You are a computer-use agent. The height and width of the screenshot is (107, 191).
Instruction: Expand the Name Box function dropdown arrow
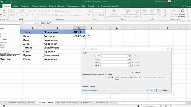pos(19,23)
